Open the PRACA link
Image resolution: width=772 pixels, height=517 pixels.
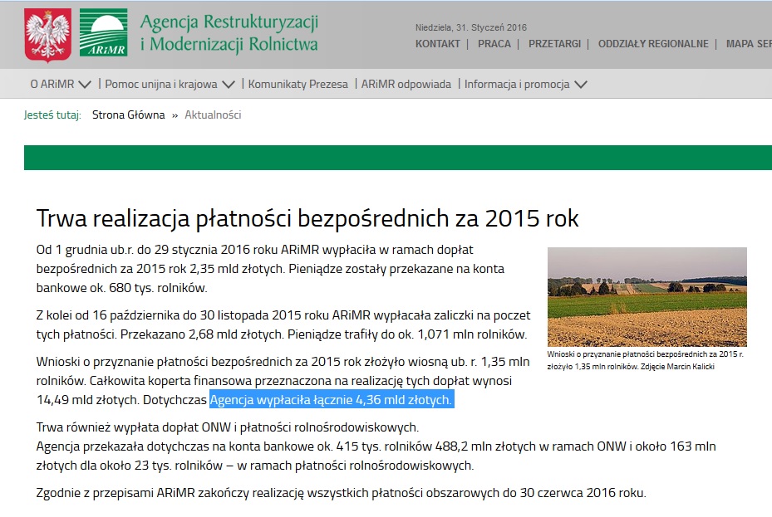click(x=494, y=44)
